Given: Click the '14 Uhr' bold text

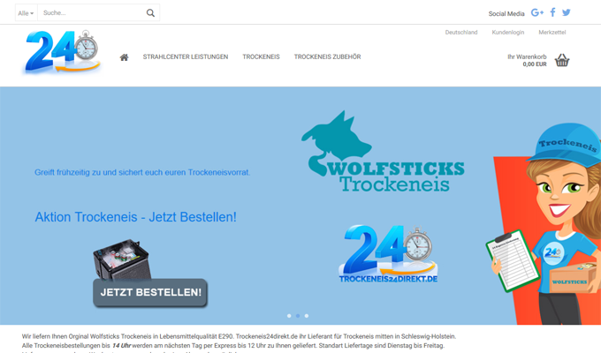Looking at the screenshot, I should tap(121, 346).
